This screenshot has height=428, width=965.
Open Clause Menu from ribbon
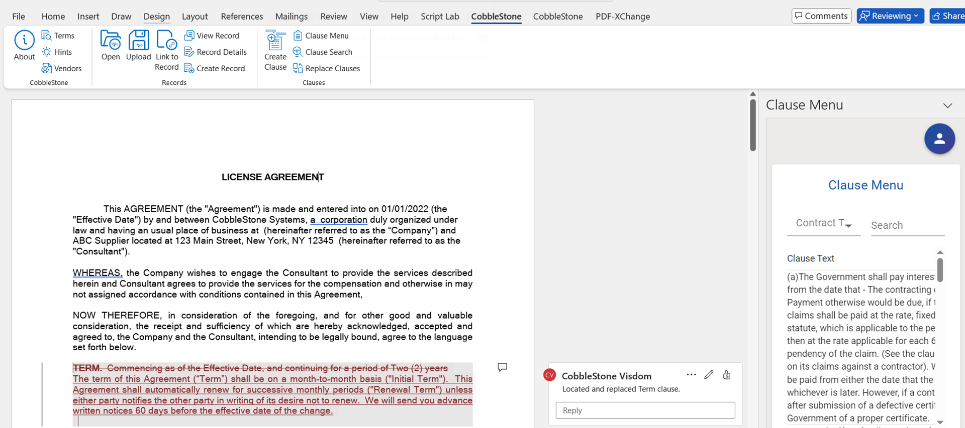click(321, 36)
